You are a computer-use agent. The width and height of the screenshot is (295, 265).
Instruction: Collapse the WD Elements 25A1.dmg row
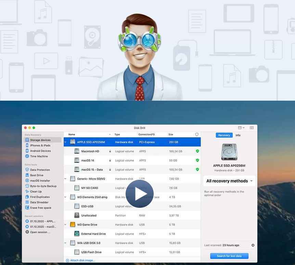pos(65,197)
